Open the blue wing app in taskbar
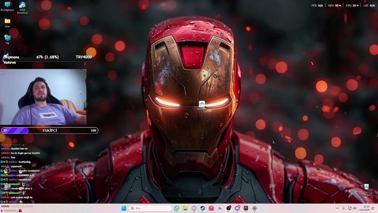Image resolution: width=378 pixels, height=213 pixels. (x=220, y=208)
